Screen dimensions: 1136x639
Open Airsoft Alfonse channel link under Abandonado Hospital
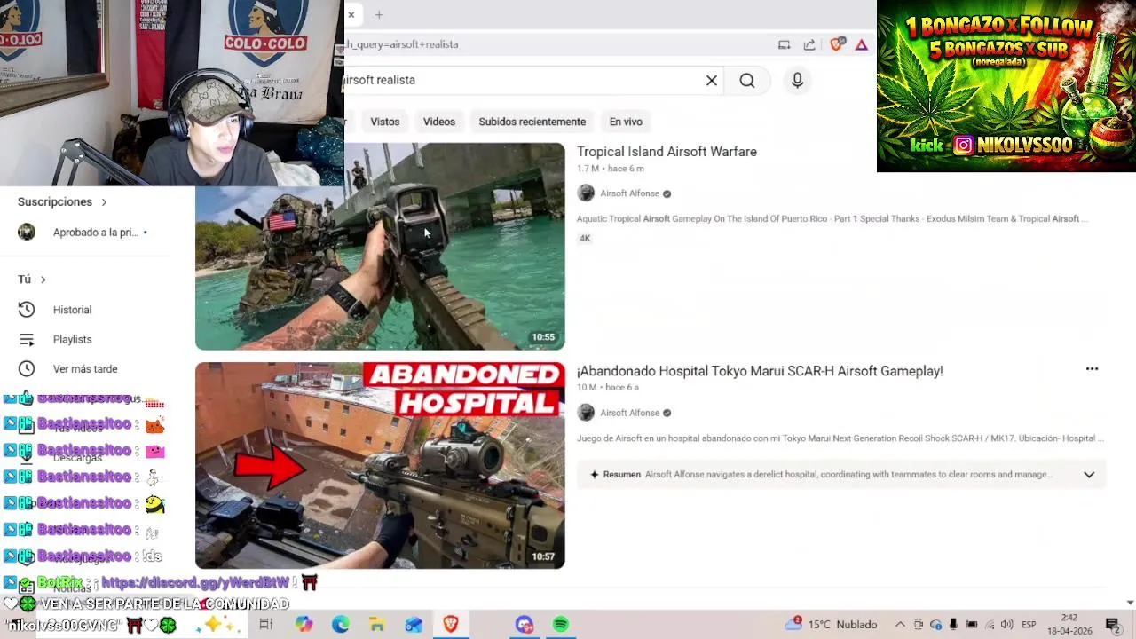point(629,413)
